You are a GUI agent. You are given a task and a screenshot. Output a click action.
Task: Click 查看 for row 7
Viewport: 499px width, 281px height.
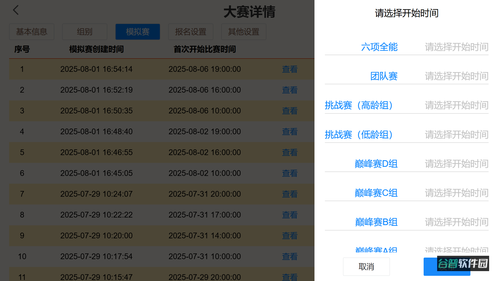point(290,194)
